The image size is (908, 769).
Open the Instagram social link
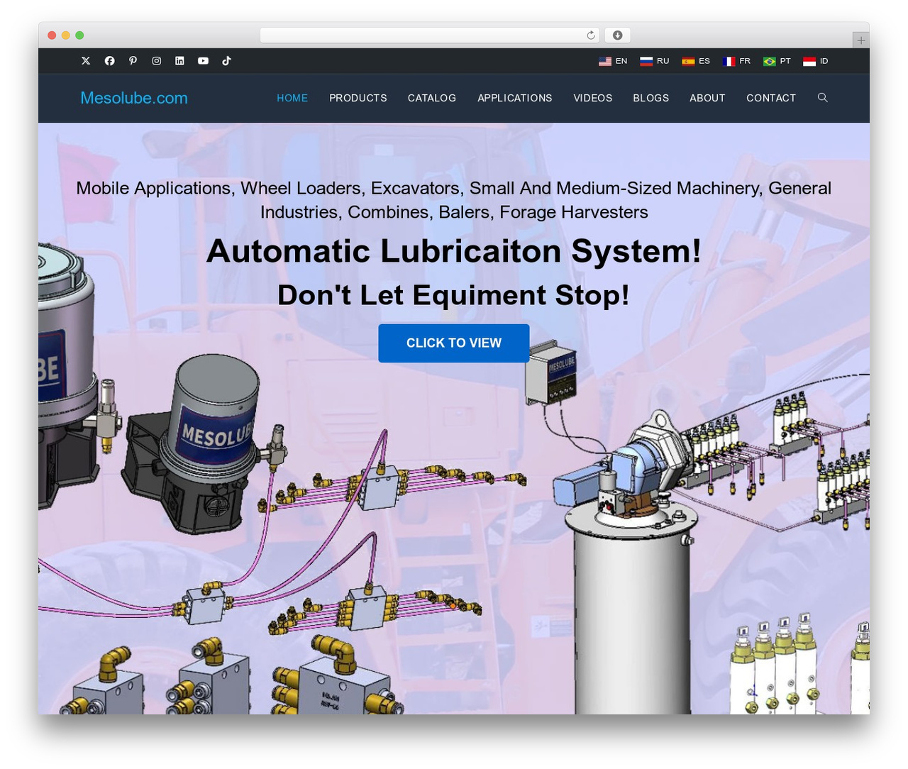coord(156,61)
